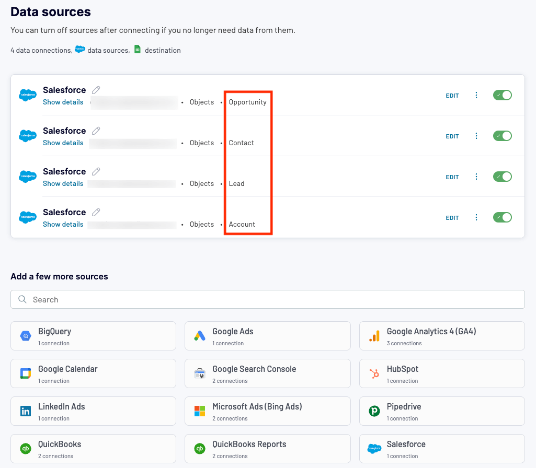This screenshot has width=536, height=468.
Task: Click EDIT on the Lead source
Action: point(452,177)
